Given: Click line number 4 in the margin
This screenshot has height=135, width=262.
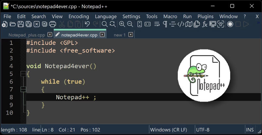Looking at the screenshot, I should [x=11, y=66].
